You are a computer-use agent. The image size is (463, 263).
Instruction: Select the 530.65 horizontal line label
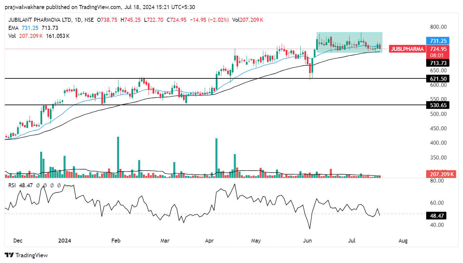point(438,105)
